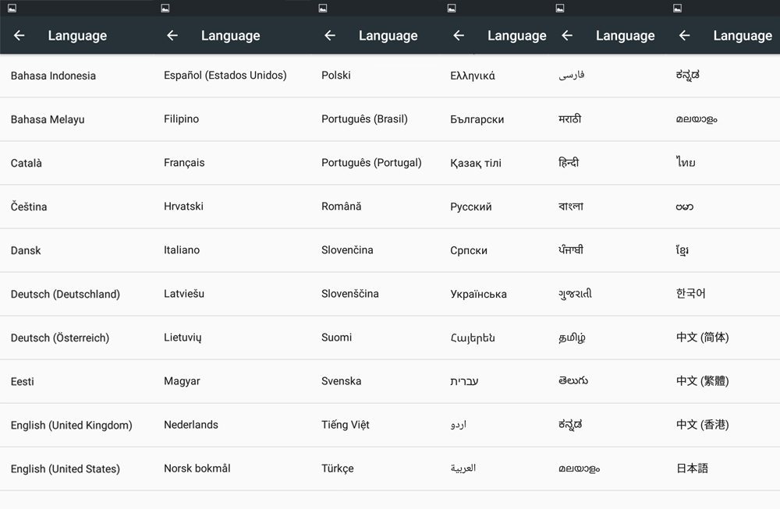Choose Tiếng Việt language option
780x509 pixels.
[x=345, y=425]
